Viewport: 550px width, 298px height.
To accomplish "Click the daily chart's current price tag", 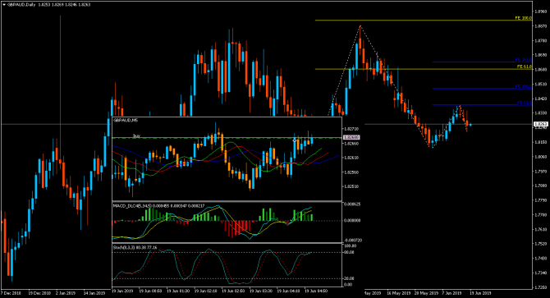I will (x=540, y=124).
